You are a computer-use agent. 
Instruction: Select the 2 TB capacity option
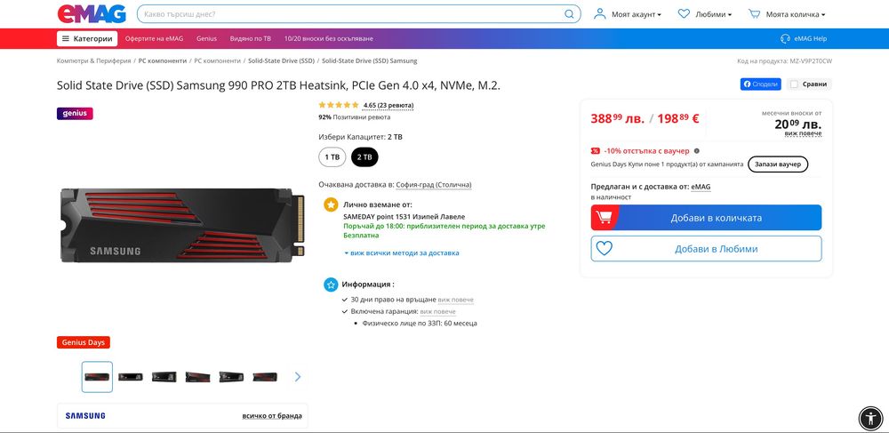click(364, 157)
